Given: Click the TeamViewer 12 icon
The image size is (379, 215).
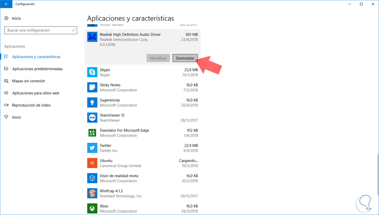Looking at the screenshot, I should pos(92,118).
